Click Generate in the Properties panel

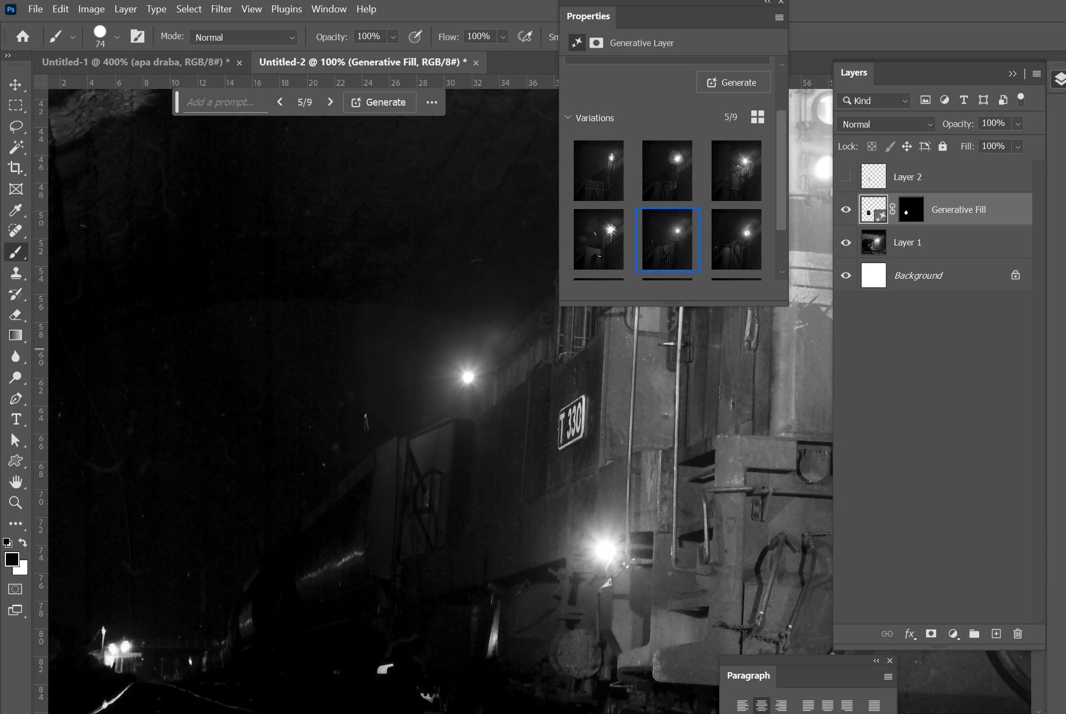point(732,83)
